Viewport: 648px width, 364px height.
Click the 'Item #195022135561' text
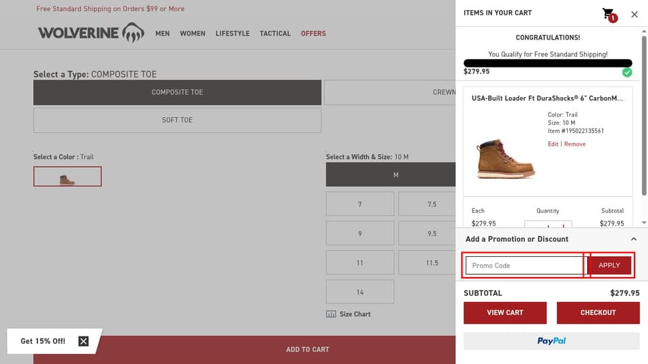coord(576,131)
